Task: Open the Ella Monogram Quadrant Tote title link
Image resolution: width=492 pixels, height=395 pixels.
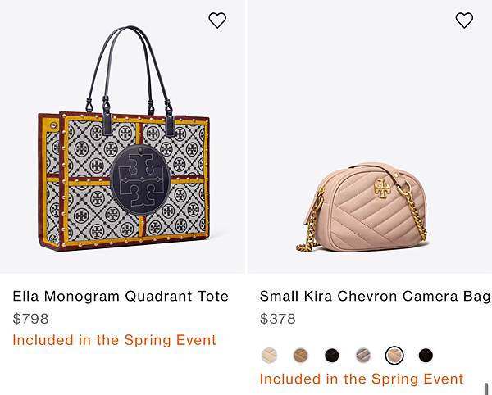Action: [x=121, y=296]
